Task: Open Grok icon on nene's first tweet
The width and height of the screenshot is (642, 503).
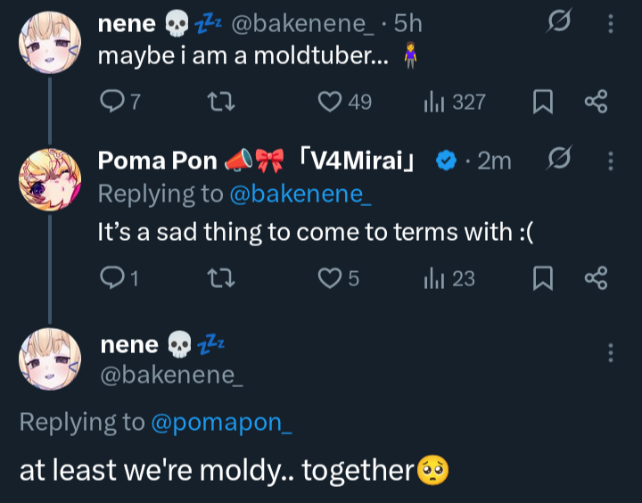Action: (x=559, y=23)
